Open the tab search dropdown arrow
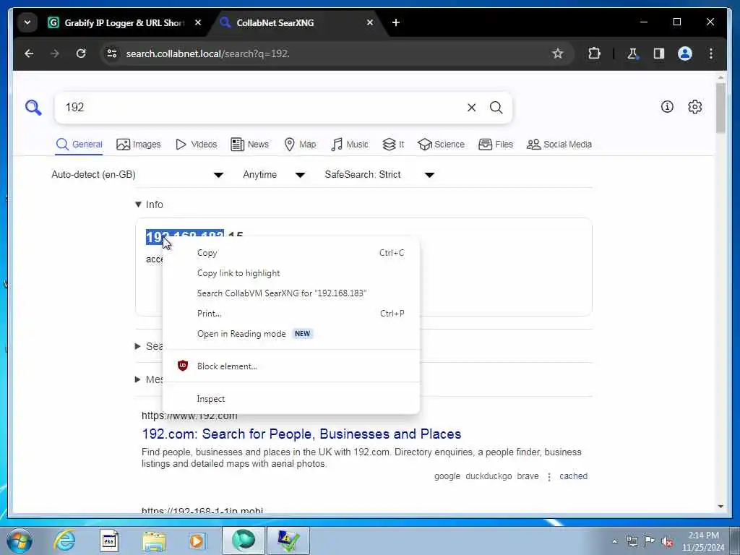Screen dimensions: 740x555 27,22
